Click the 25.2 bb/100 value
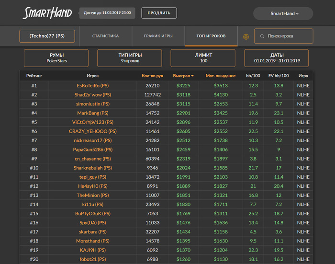 (253, 214)
